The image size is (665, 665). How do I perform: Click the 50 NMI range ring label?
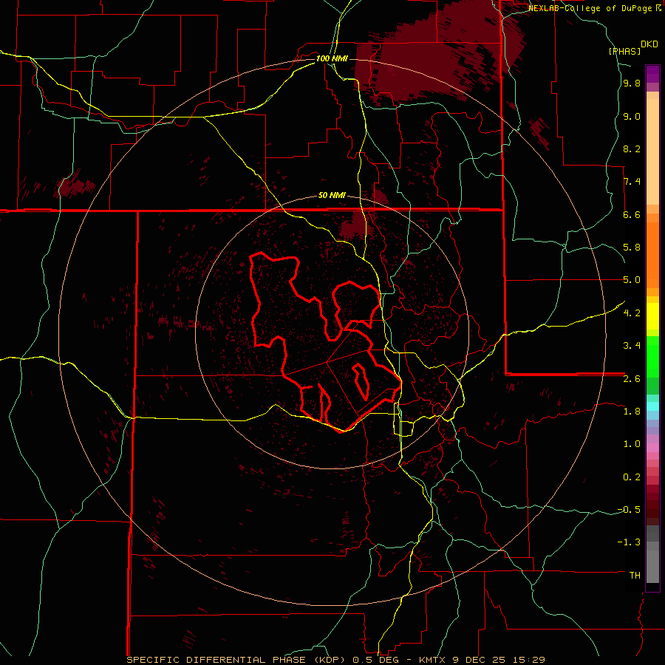(332, 195)
